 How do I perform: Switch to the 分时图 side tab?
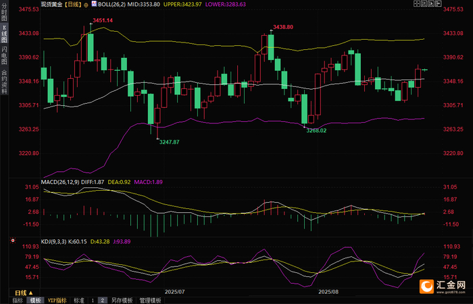4,11
